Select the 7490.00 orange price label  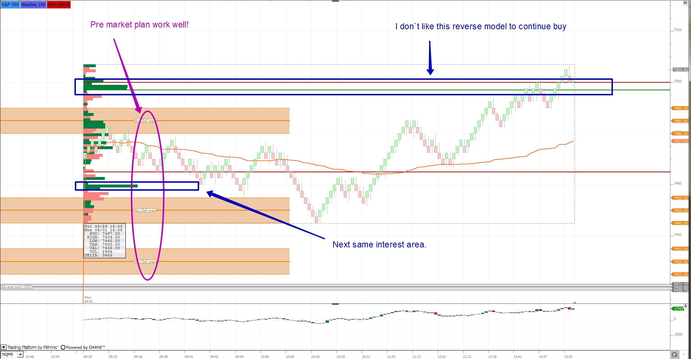coord(681,108)
